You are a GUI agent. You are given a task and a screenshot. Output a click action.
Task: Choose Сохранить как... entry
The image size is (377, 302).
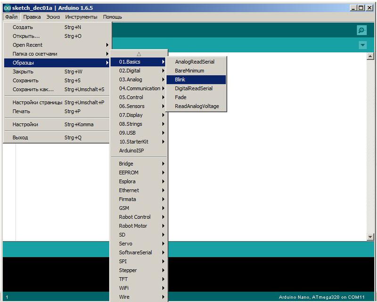[57, 90]
